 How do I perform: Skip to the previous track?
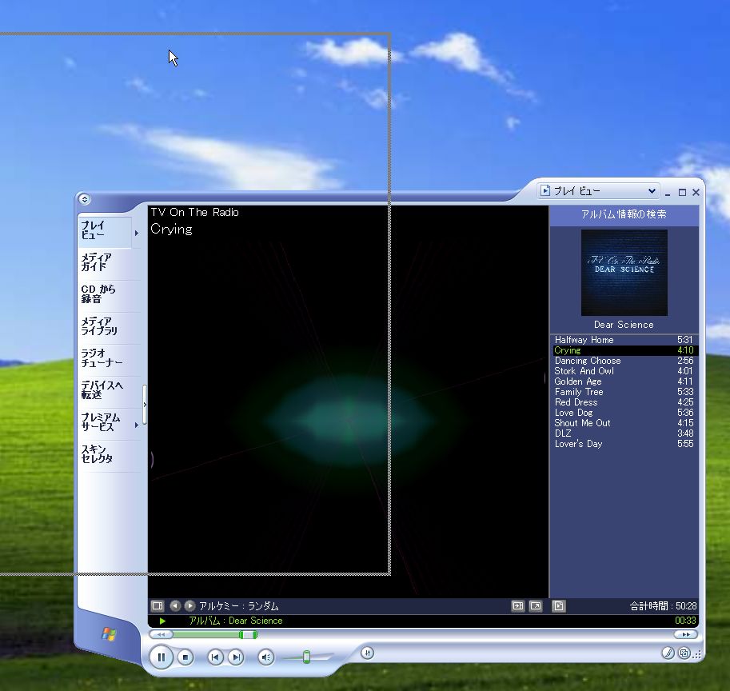click(214, 657)
